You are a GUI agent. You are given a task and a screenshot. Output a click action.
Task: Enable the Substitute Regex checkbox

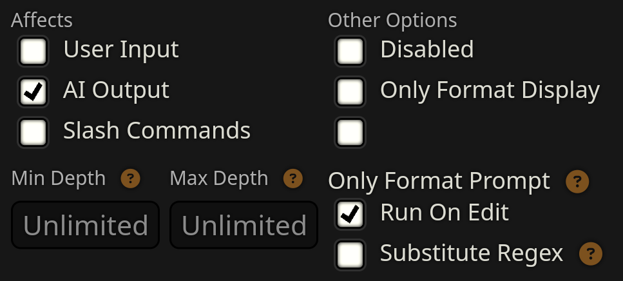(x=350, y=255)
